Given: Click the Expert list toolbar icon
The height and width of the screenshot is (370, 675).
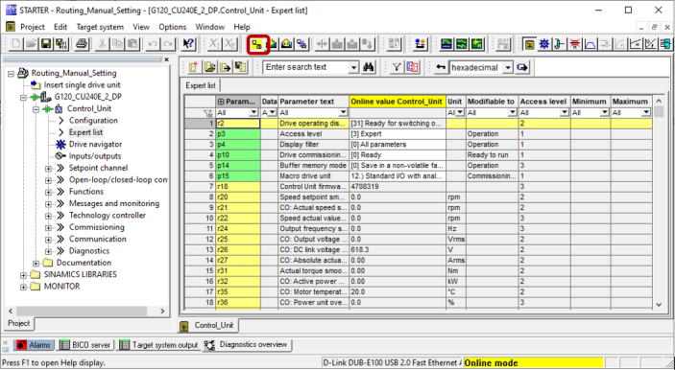Looking at the screenshot, I should (530, 43).
